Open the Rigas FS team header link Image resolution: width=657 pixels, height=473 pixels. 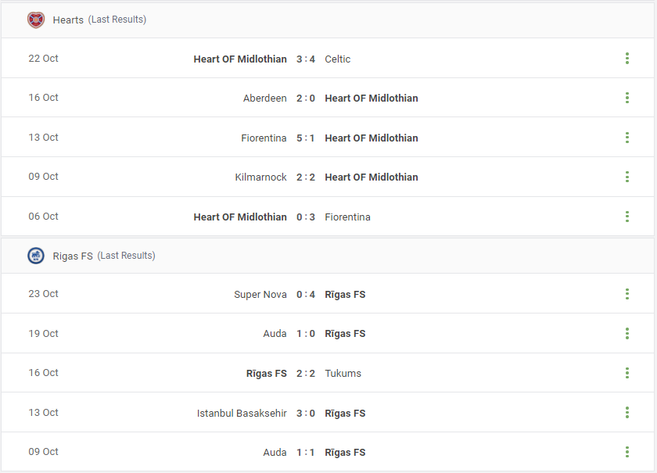coord(73,256)
